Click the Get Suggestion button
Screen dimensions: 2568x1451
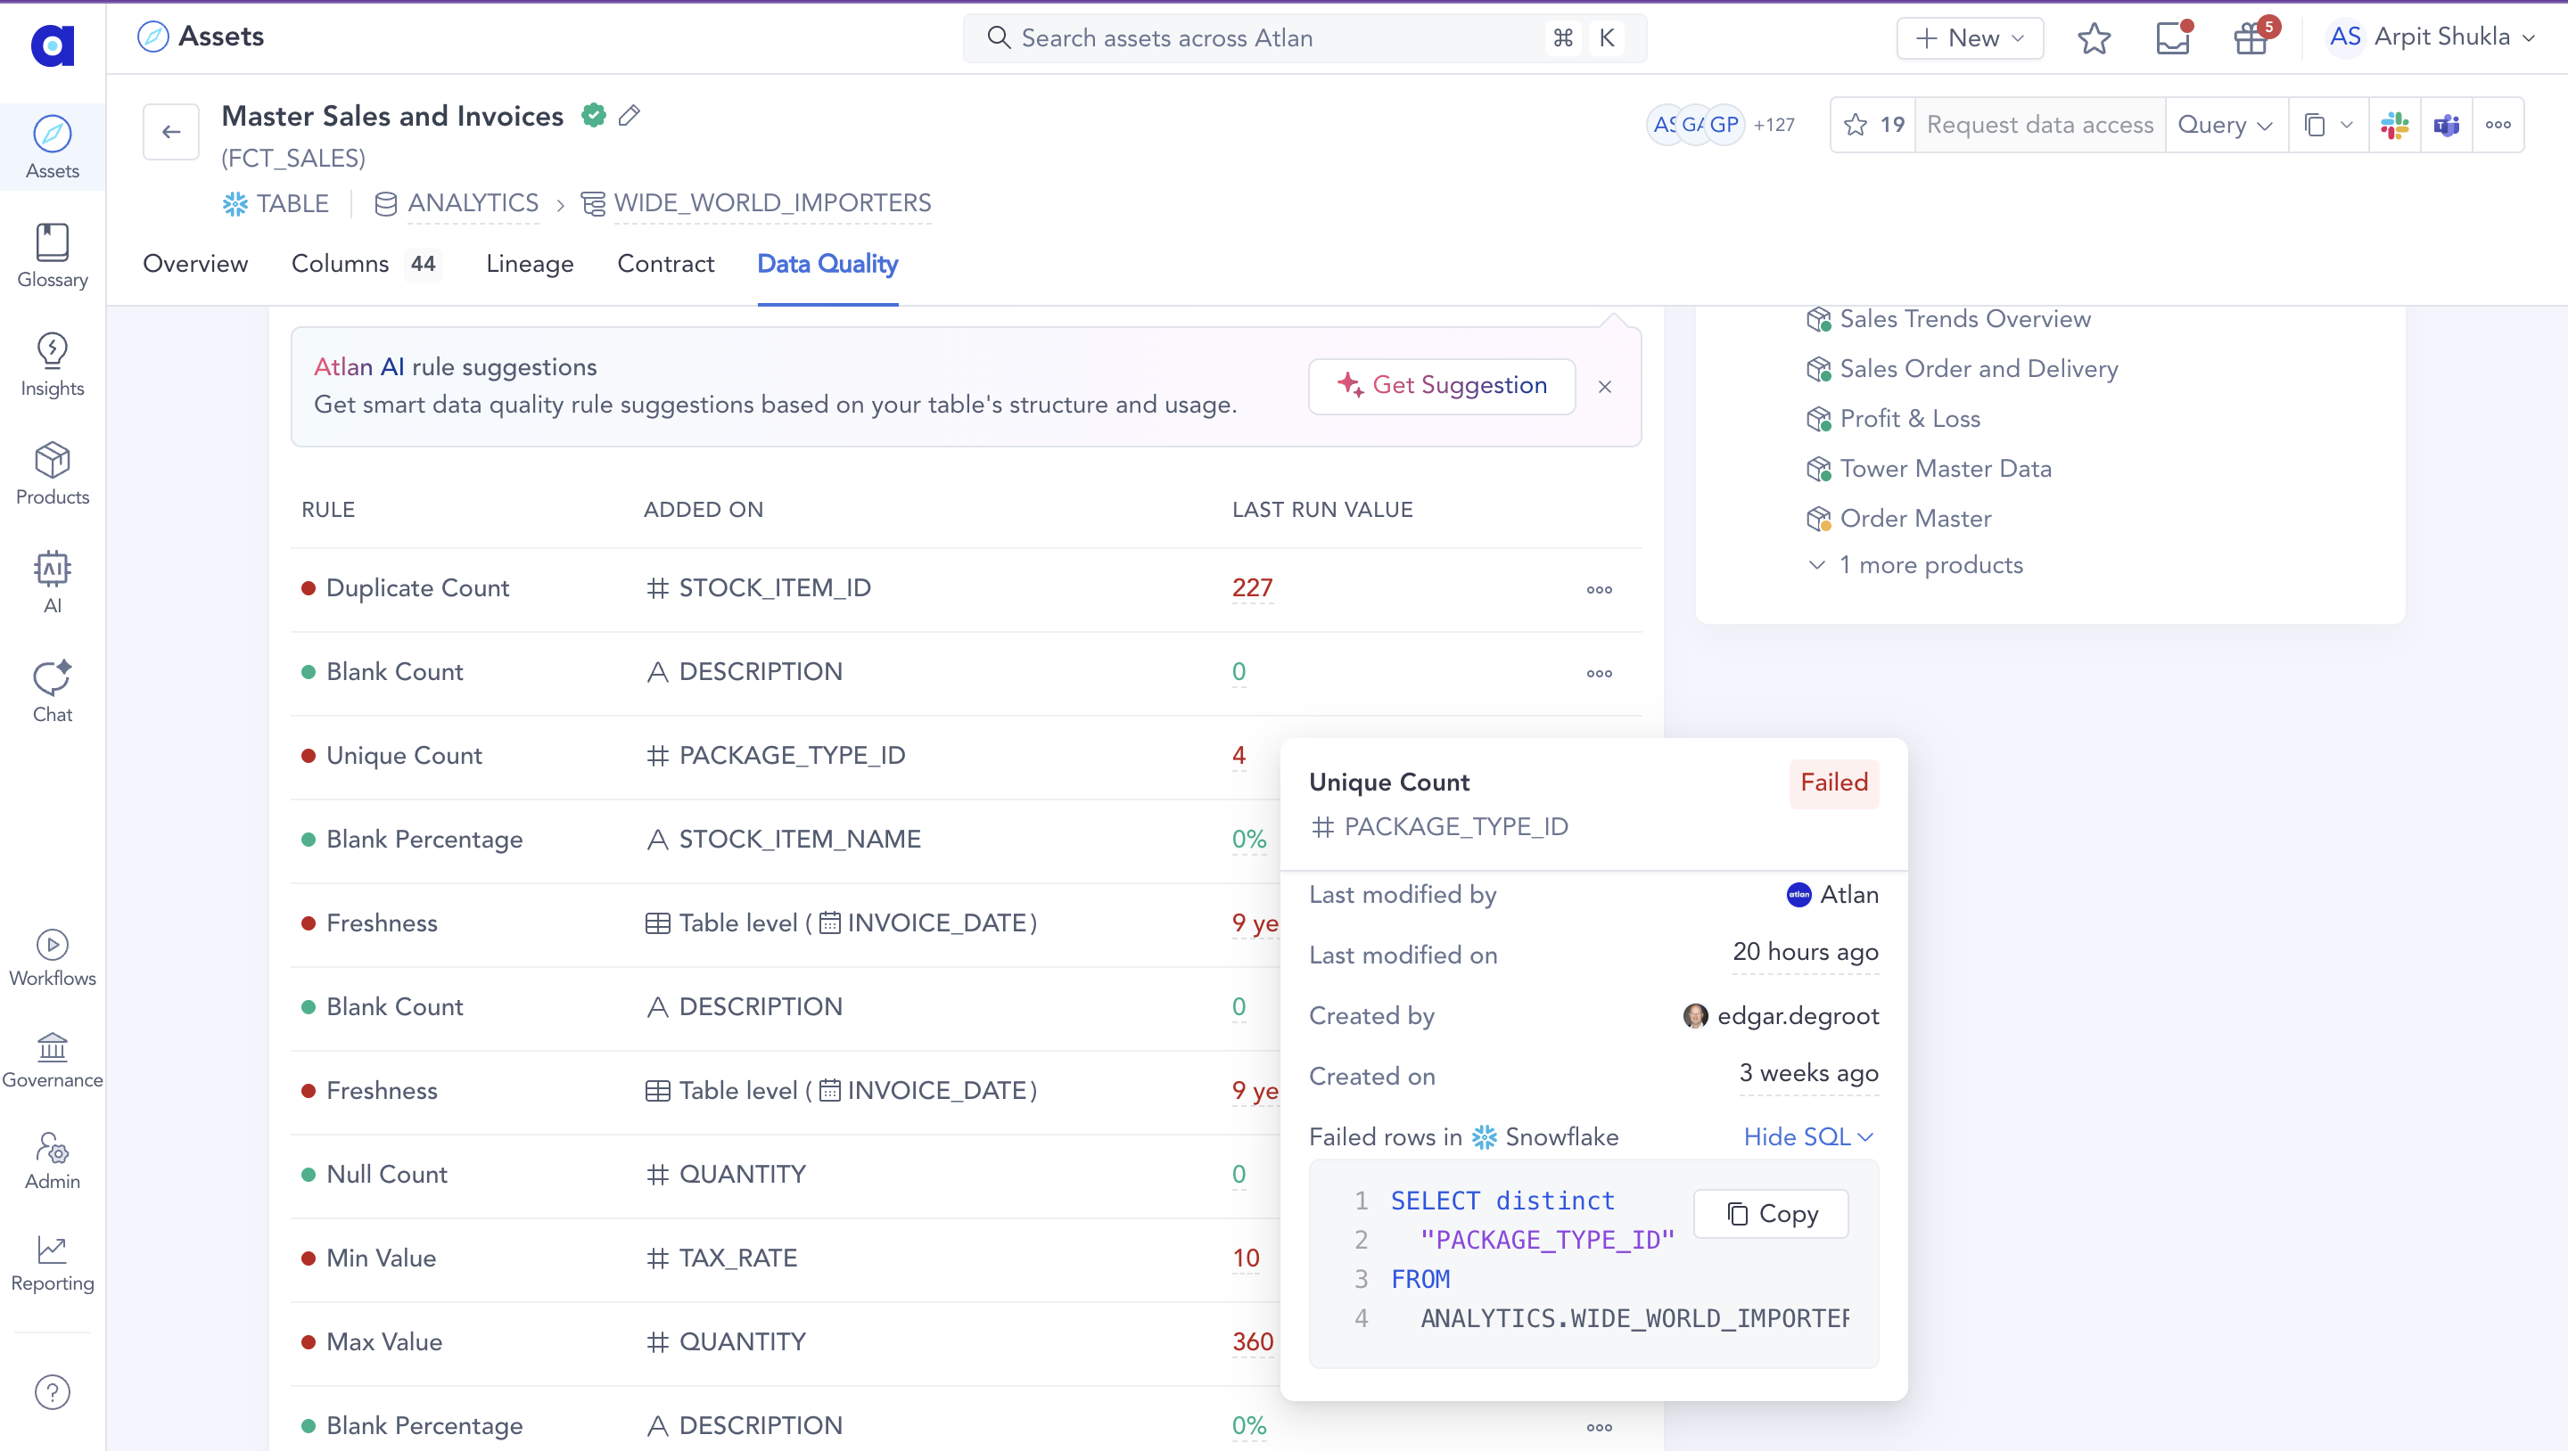point(1442,386)
